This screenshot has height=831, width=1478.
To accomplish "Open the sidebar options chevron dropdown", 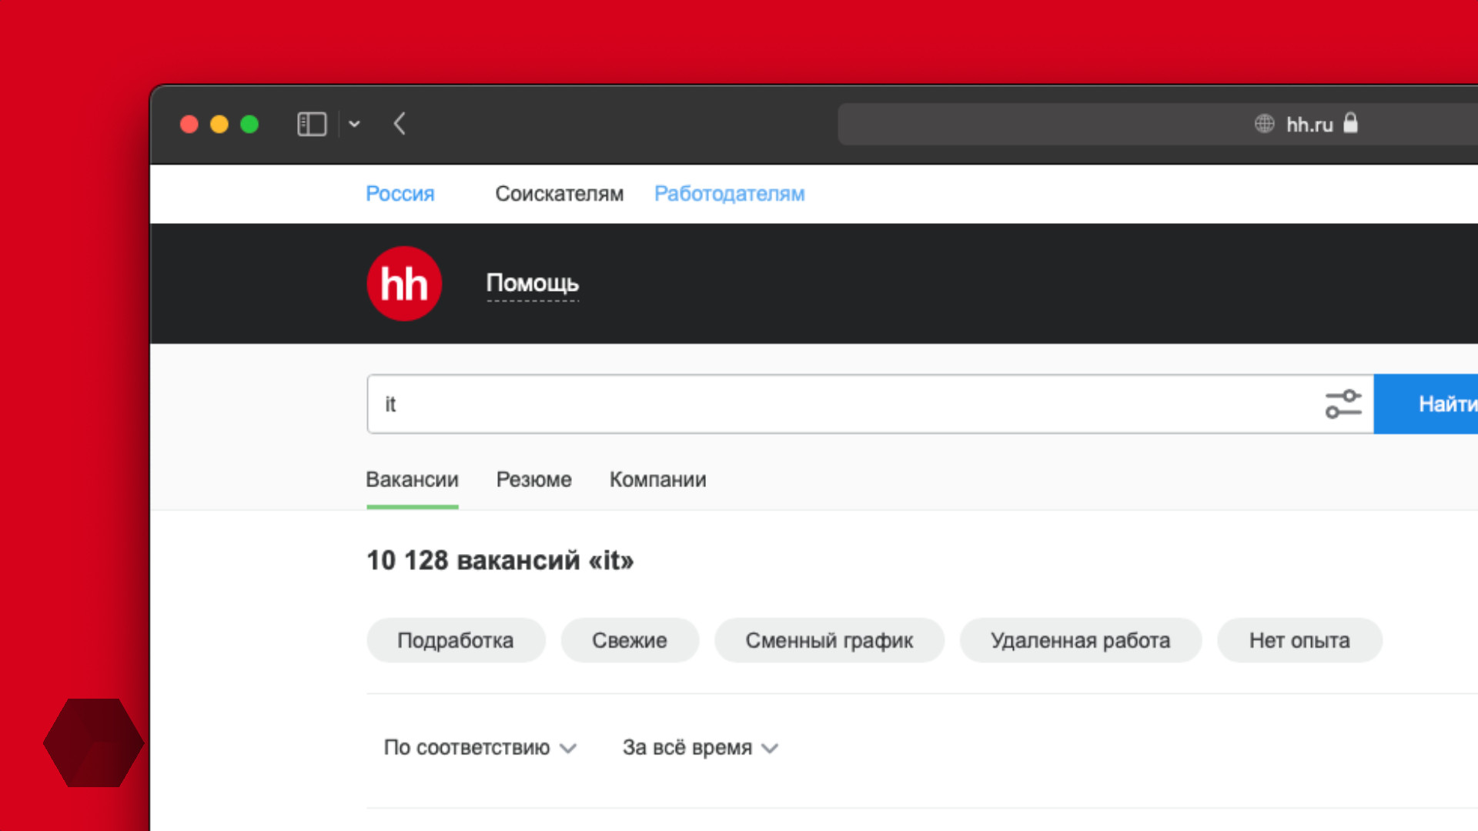I will click(x=354, y=124).
